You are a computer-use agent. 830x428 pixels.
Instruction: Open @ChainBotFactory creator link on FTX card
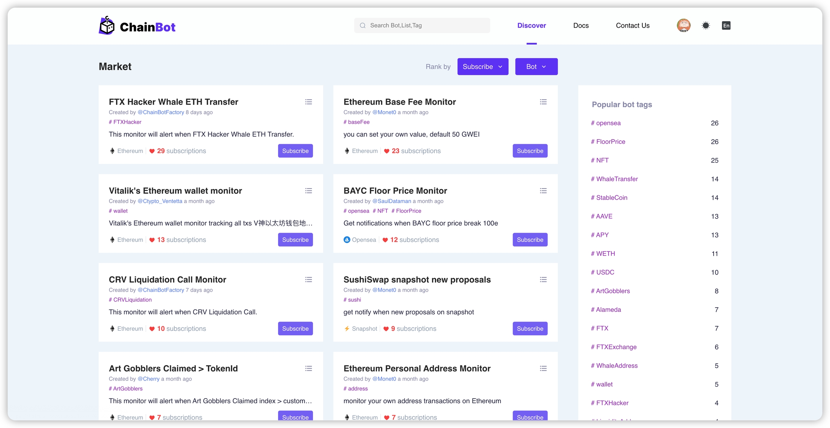[x=161, y=112]
